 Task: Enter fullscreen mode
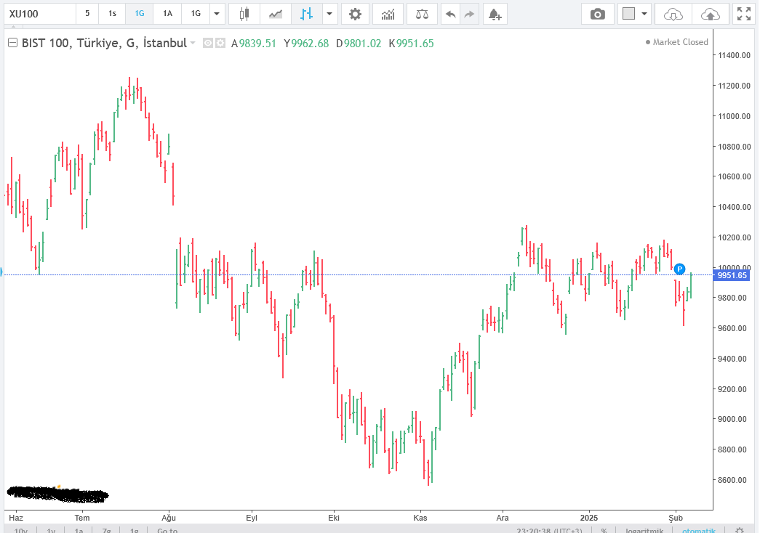click(743, 14)
